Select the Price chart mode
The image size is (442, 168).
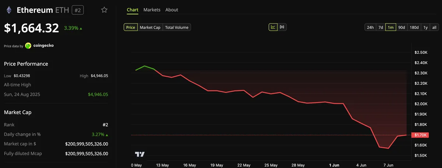pos(130,27)
